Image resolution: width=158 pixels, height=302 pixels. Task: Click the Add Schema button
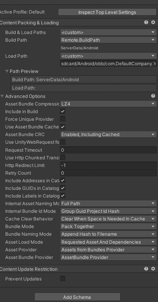pos(77,297)
